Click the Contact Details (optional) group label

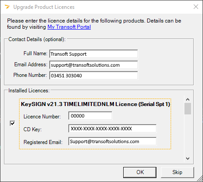pyautogui.click(x=37, y=39)
